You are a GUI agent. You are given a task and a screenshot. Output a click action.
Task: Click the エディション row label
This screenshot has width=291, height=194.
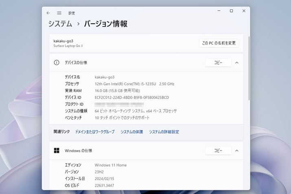point(73,165)
